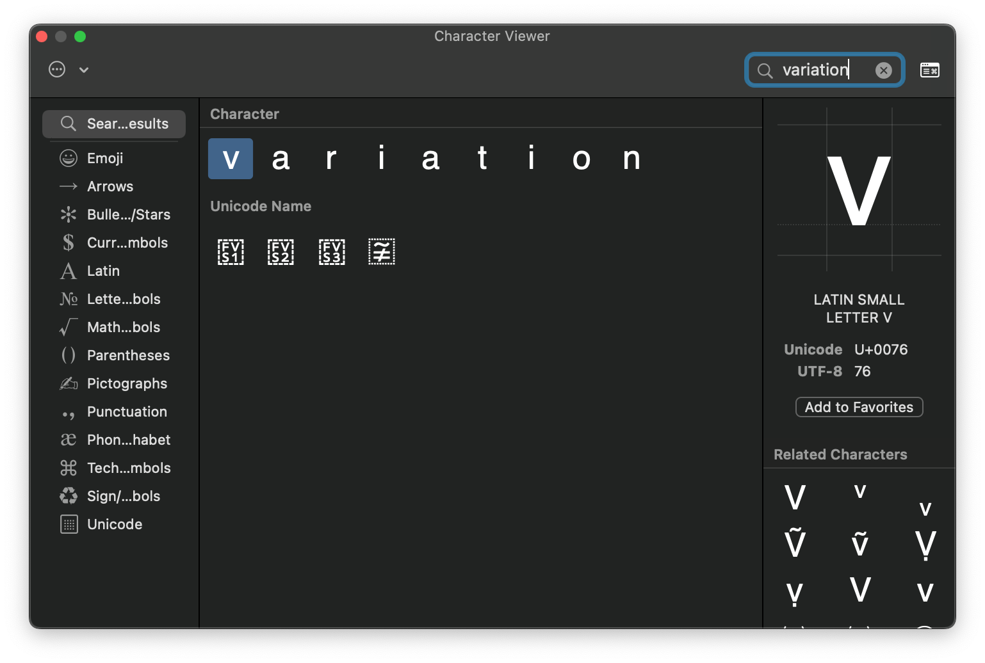This screenshot has height=663, width=985.
Task: Collapse to compact character viewer icon
Action: (x=930, y=70)
